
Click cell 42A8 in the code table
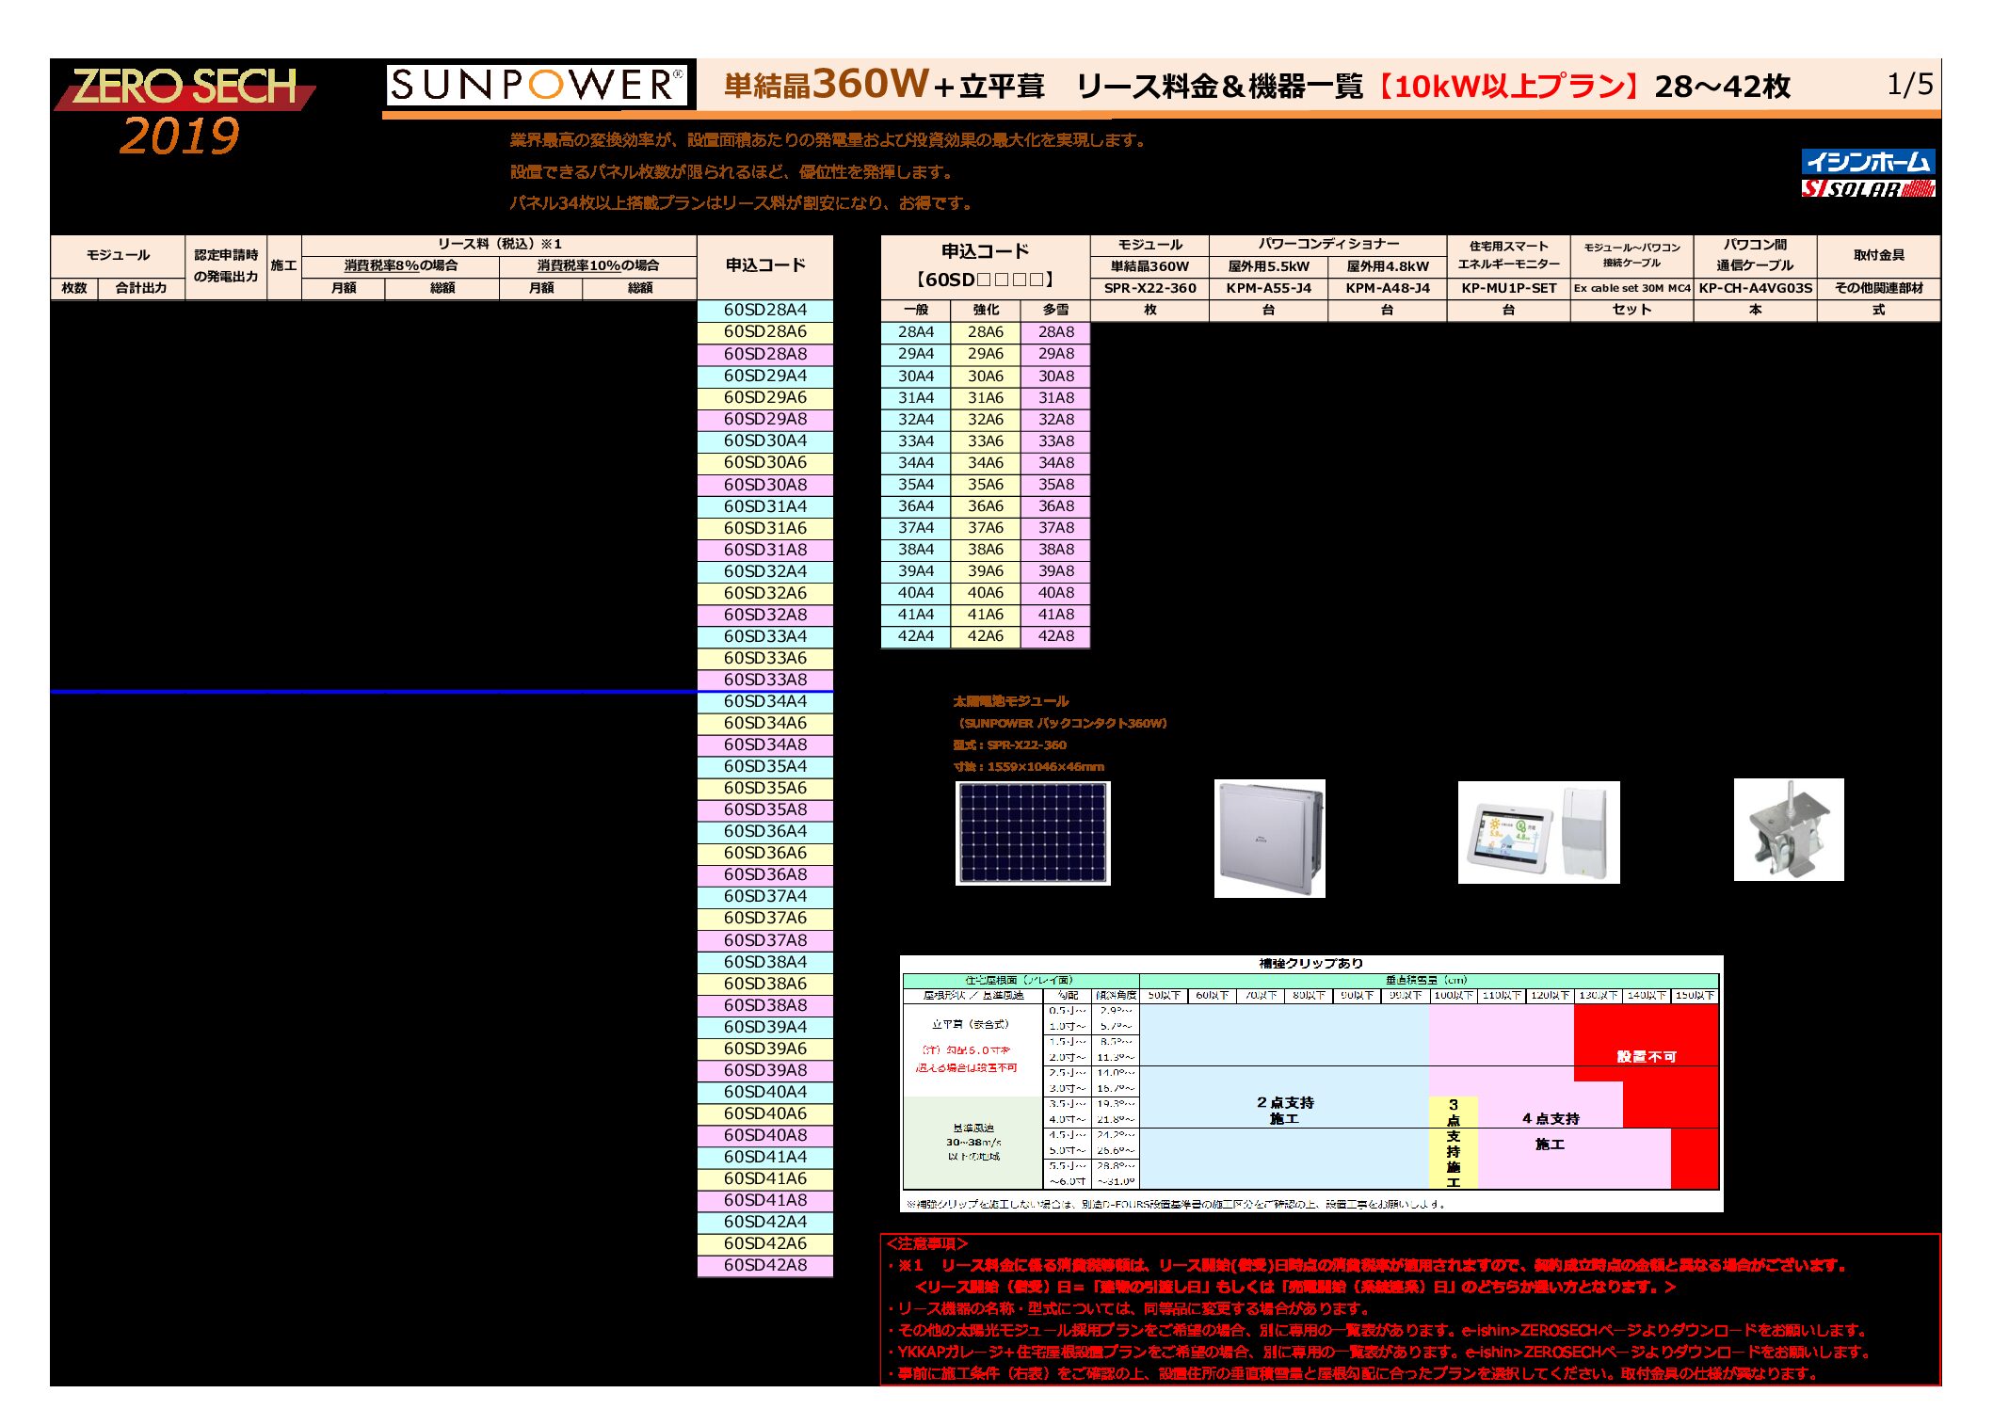(x=1056, y=636)
